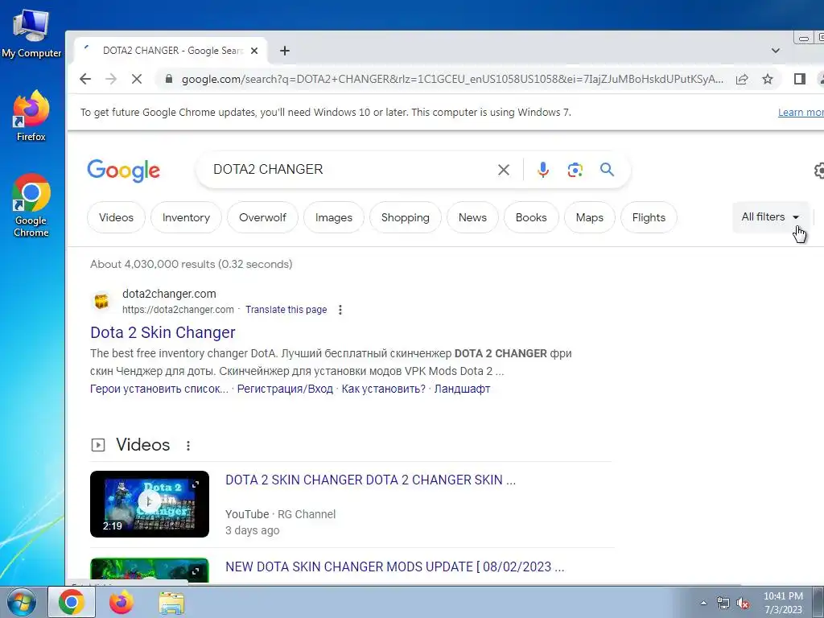Screen dimensions: 824x618
Task: Open network status tray icon
Action: [x=723, y=603]
